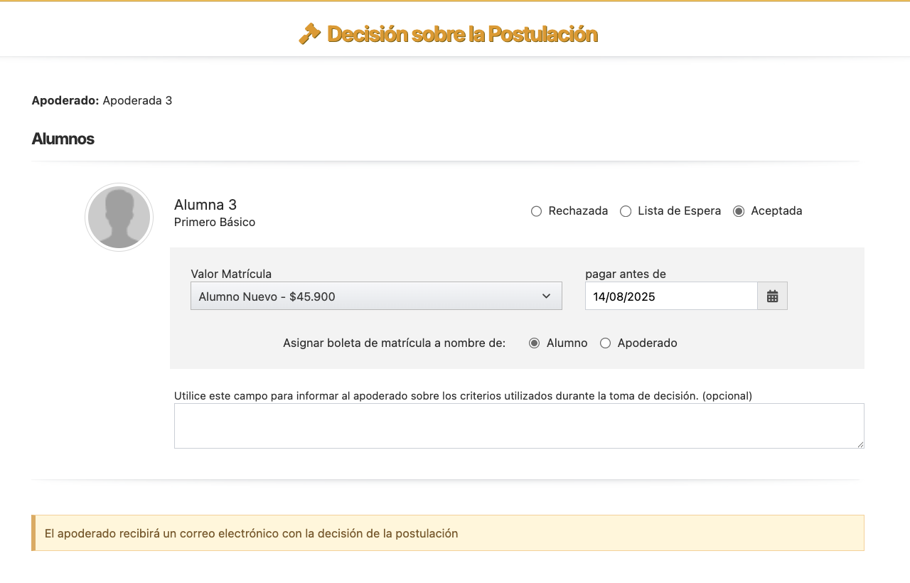This screenshot has width=910, height=583.
Task: Click the 'Decisión sobre la Postulación' title
Action: click(x=462, y=33)
